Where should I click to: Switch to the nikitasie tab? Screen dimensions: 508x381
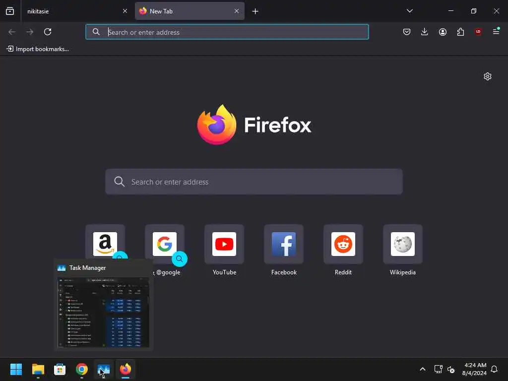point(76,11)
